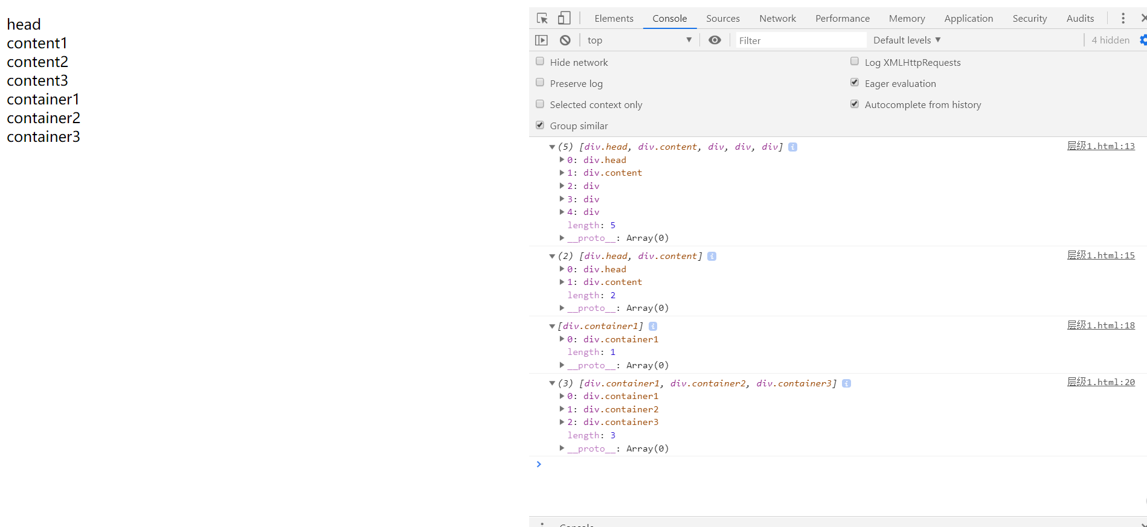This screenshot has height=527, width=1147.
Task: Expand item 0: div.container1 under [div.container1]
Action: point(562,339)
